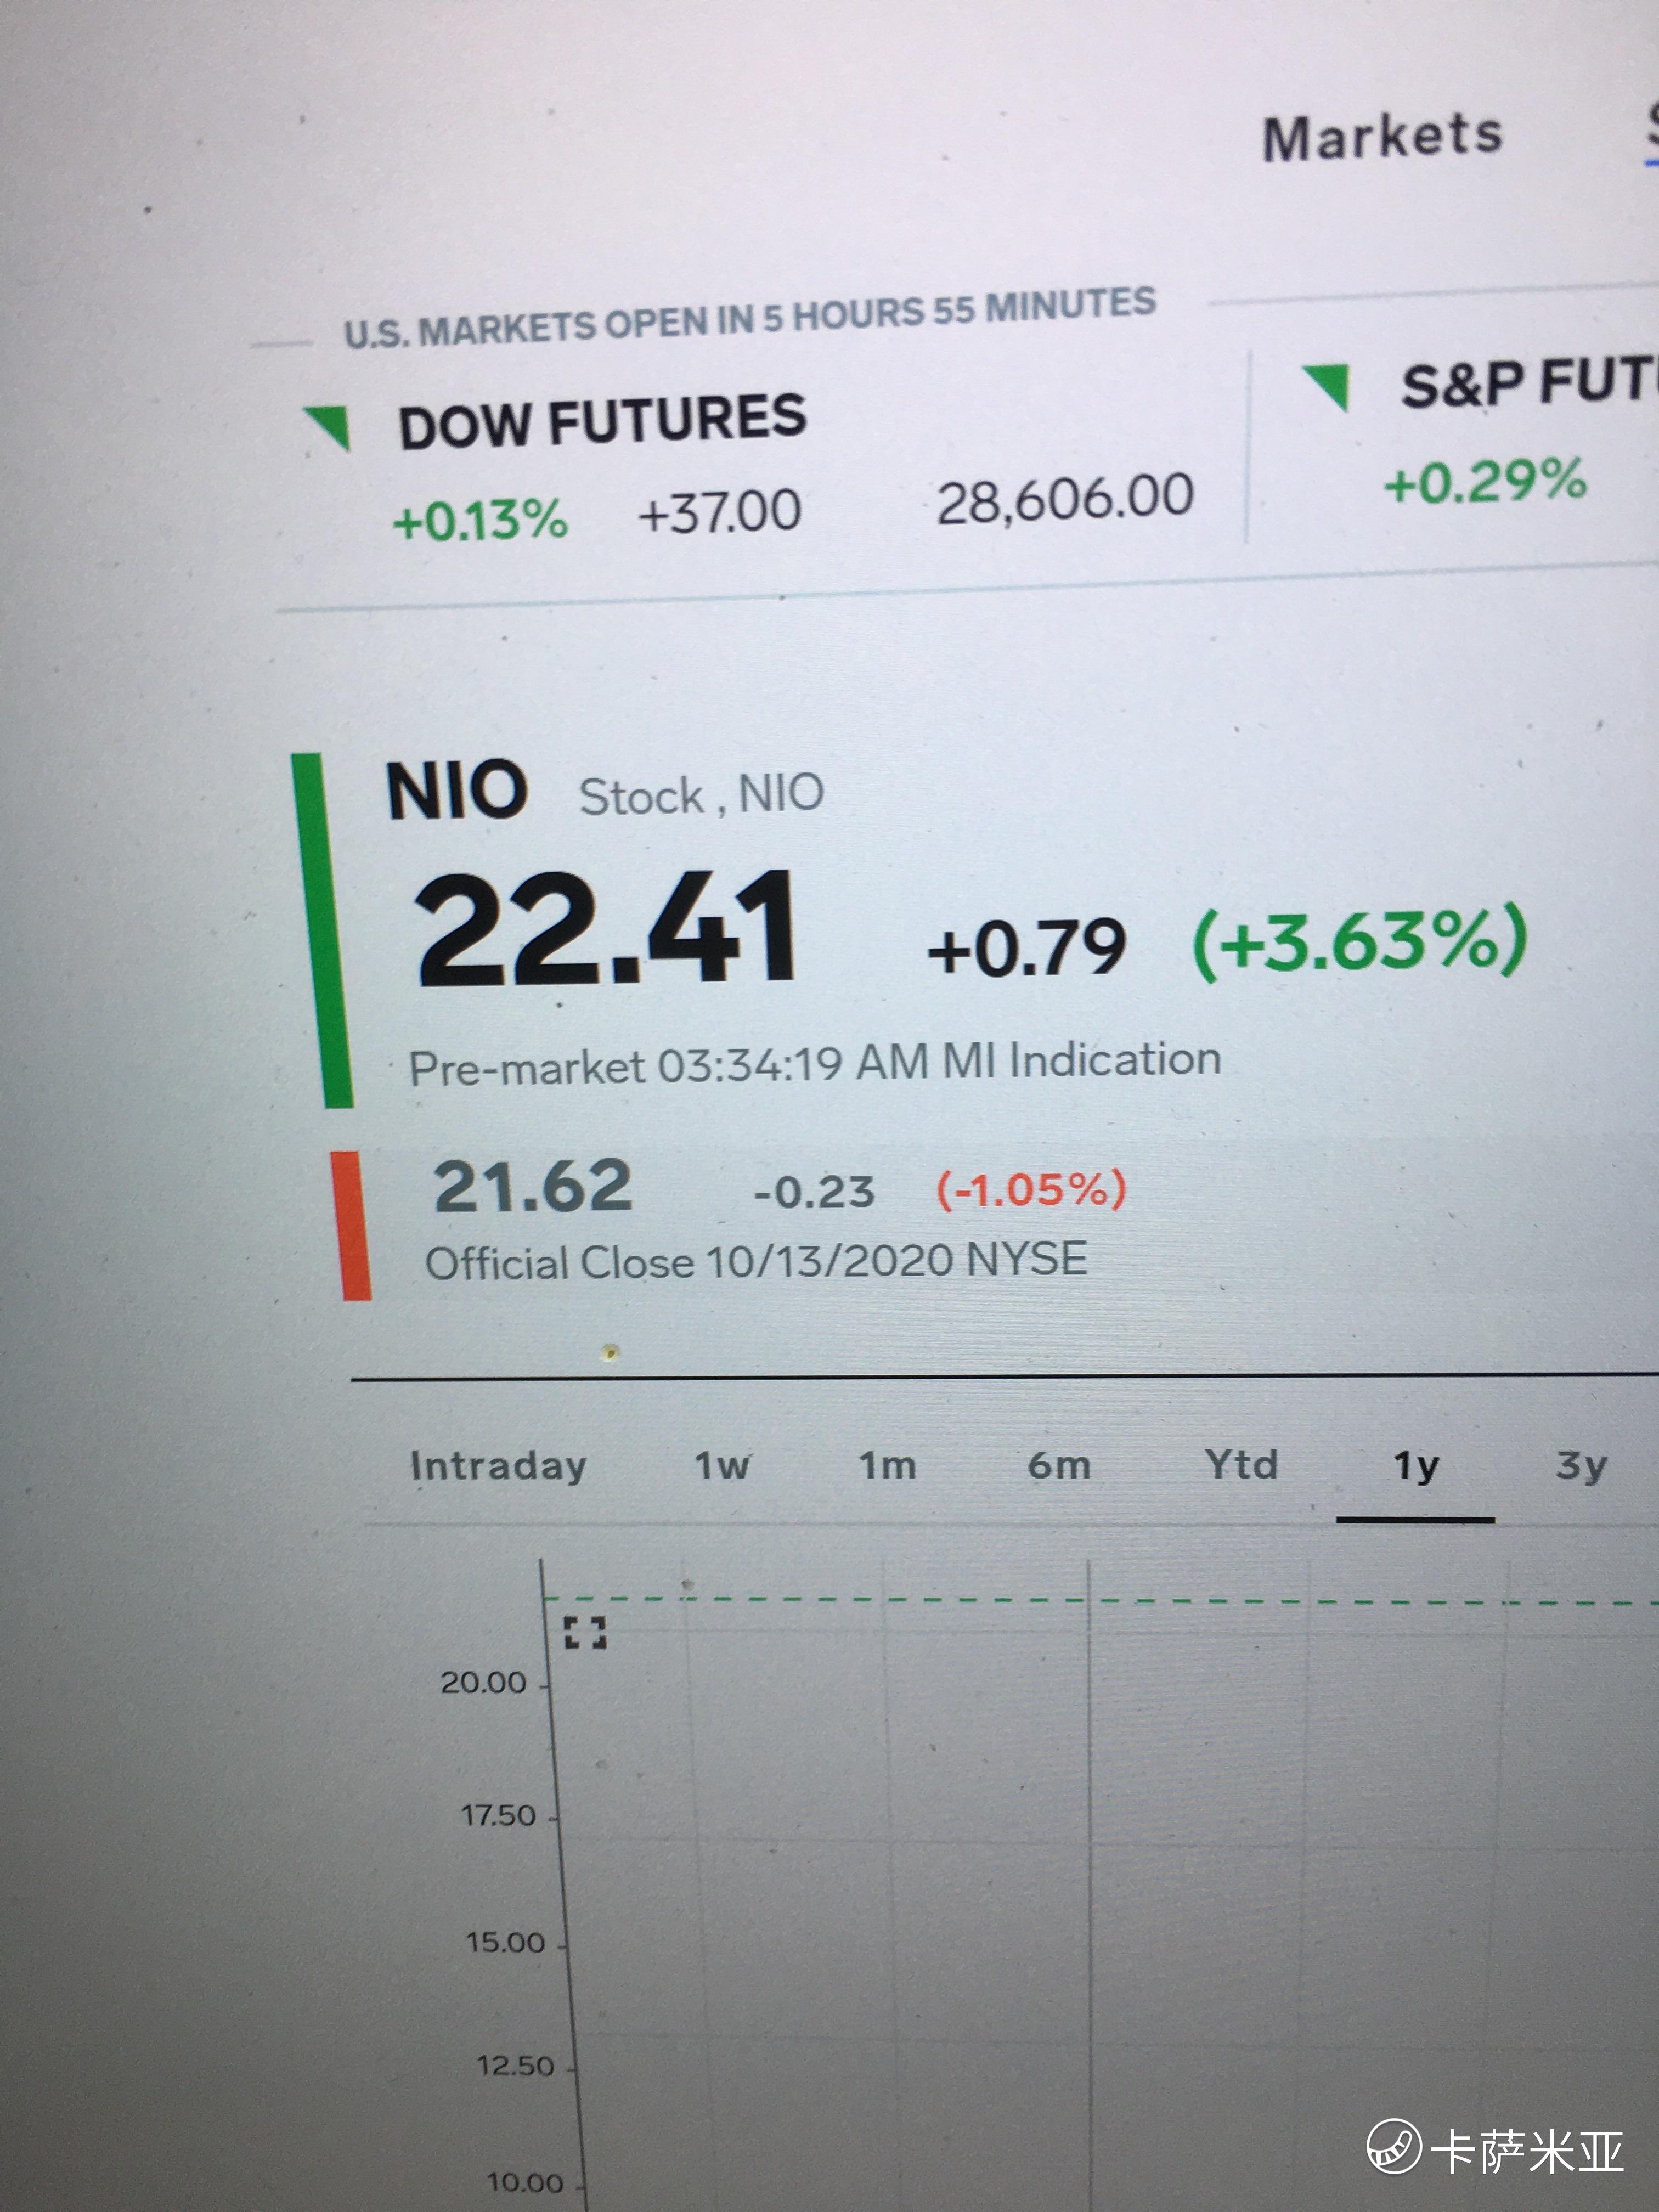Click the official close price 21.62
1659x2212 pixels.
[532, 1186]
